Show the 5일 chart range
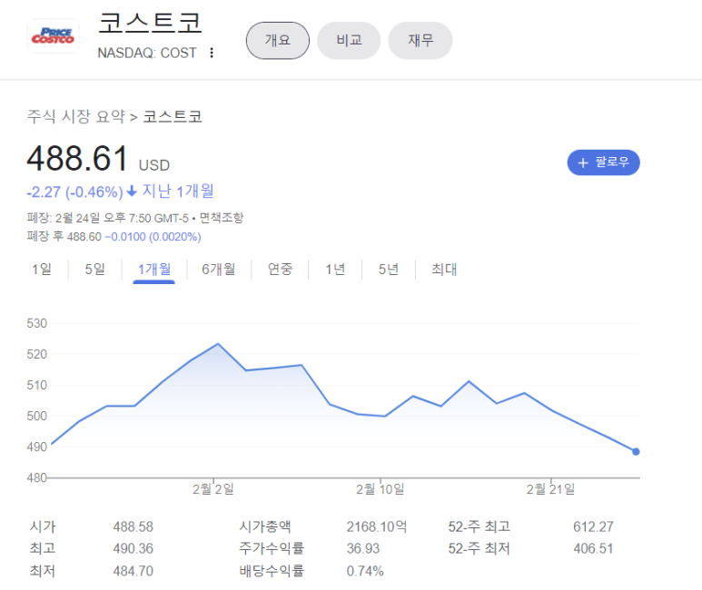This screenshot has width=702, height=590. click(x=95, y=270)
